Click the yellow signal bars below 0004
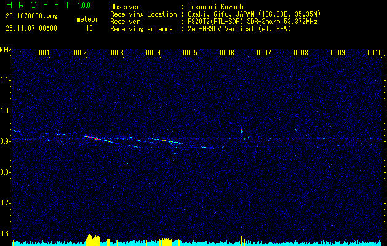The width and height of the screenshot is (387, 246). click(x=166, y=242)
